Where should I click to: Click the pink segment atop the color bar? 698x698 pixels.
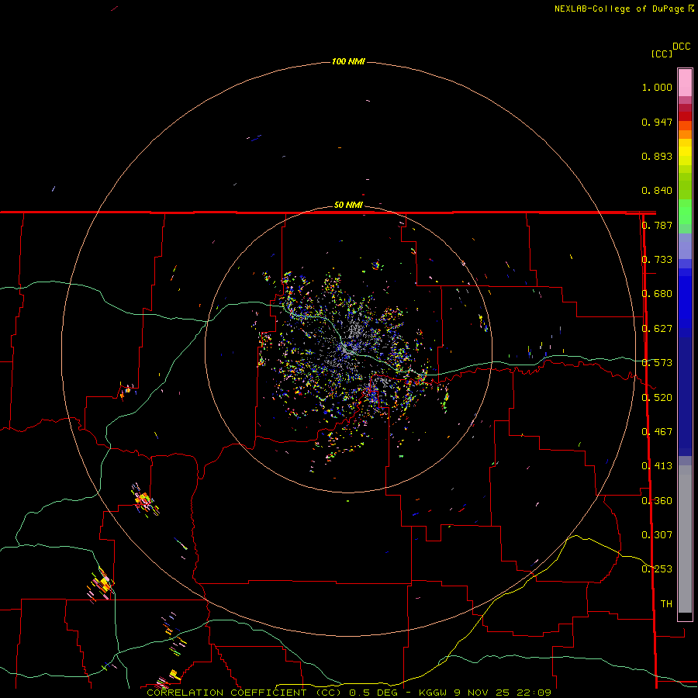[685, 82]
